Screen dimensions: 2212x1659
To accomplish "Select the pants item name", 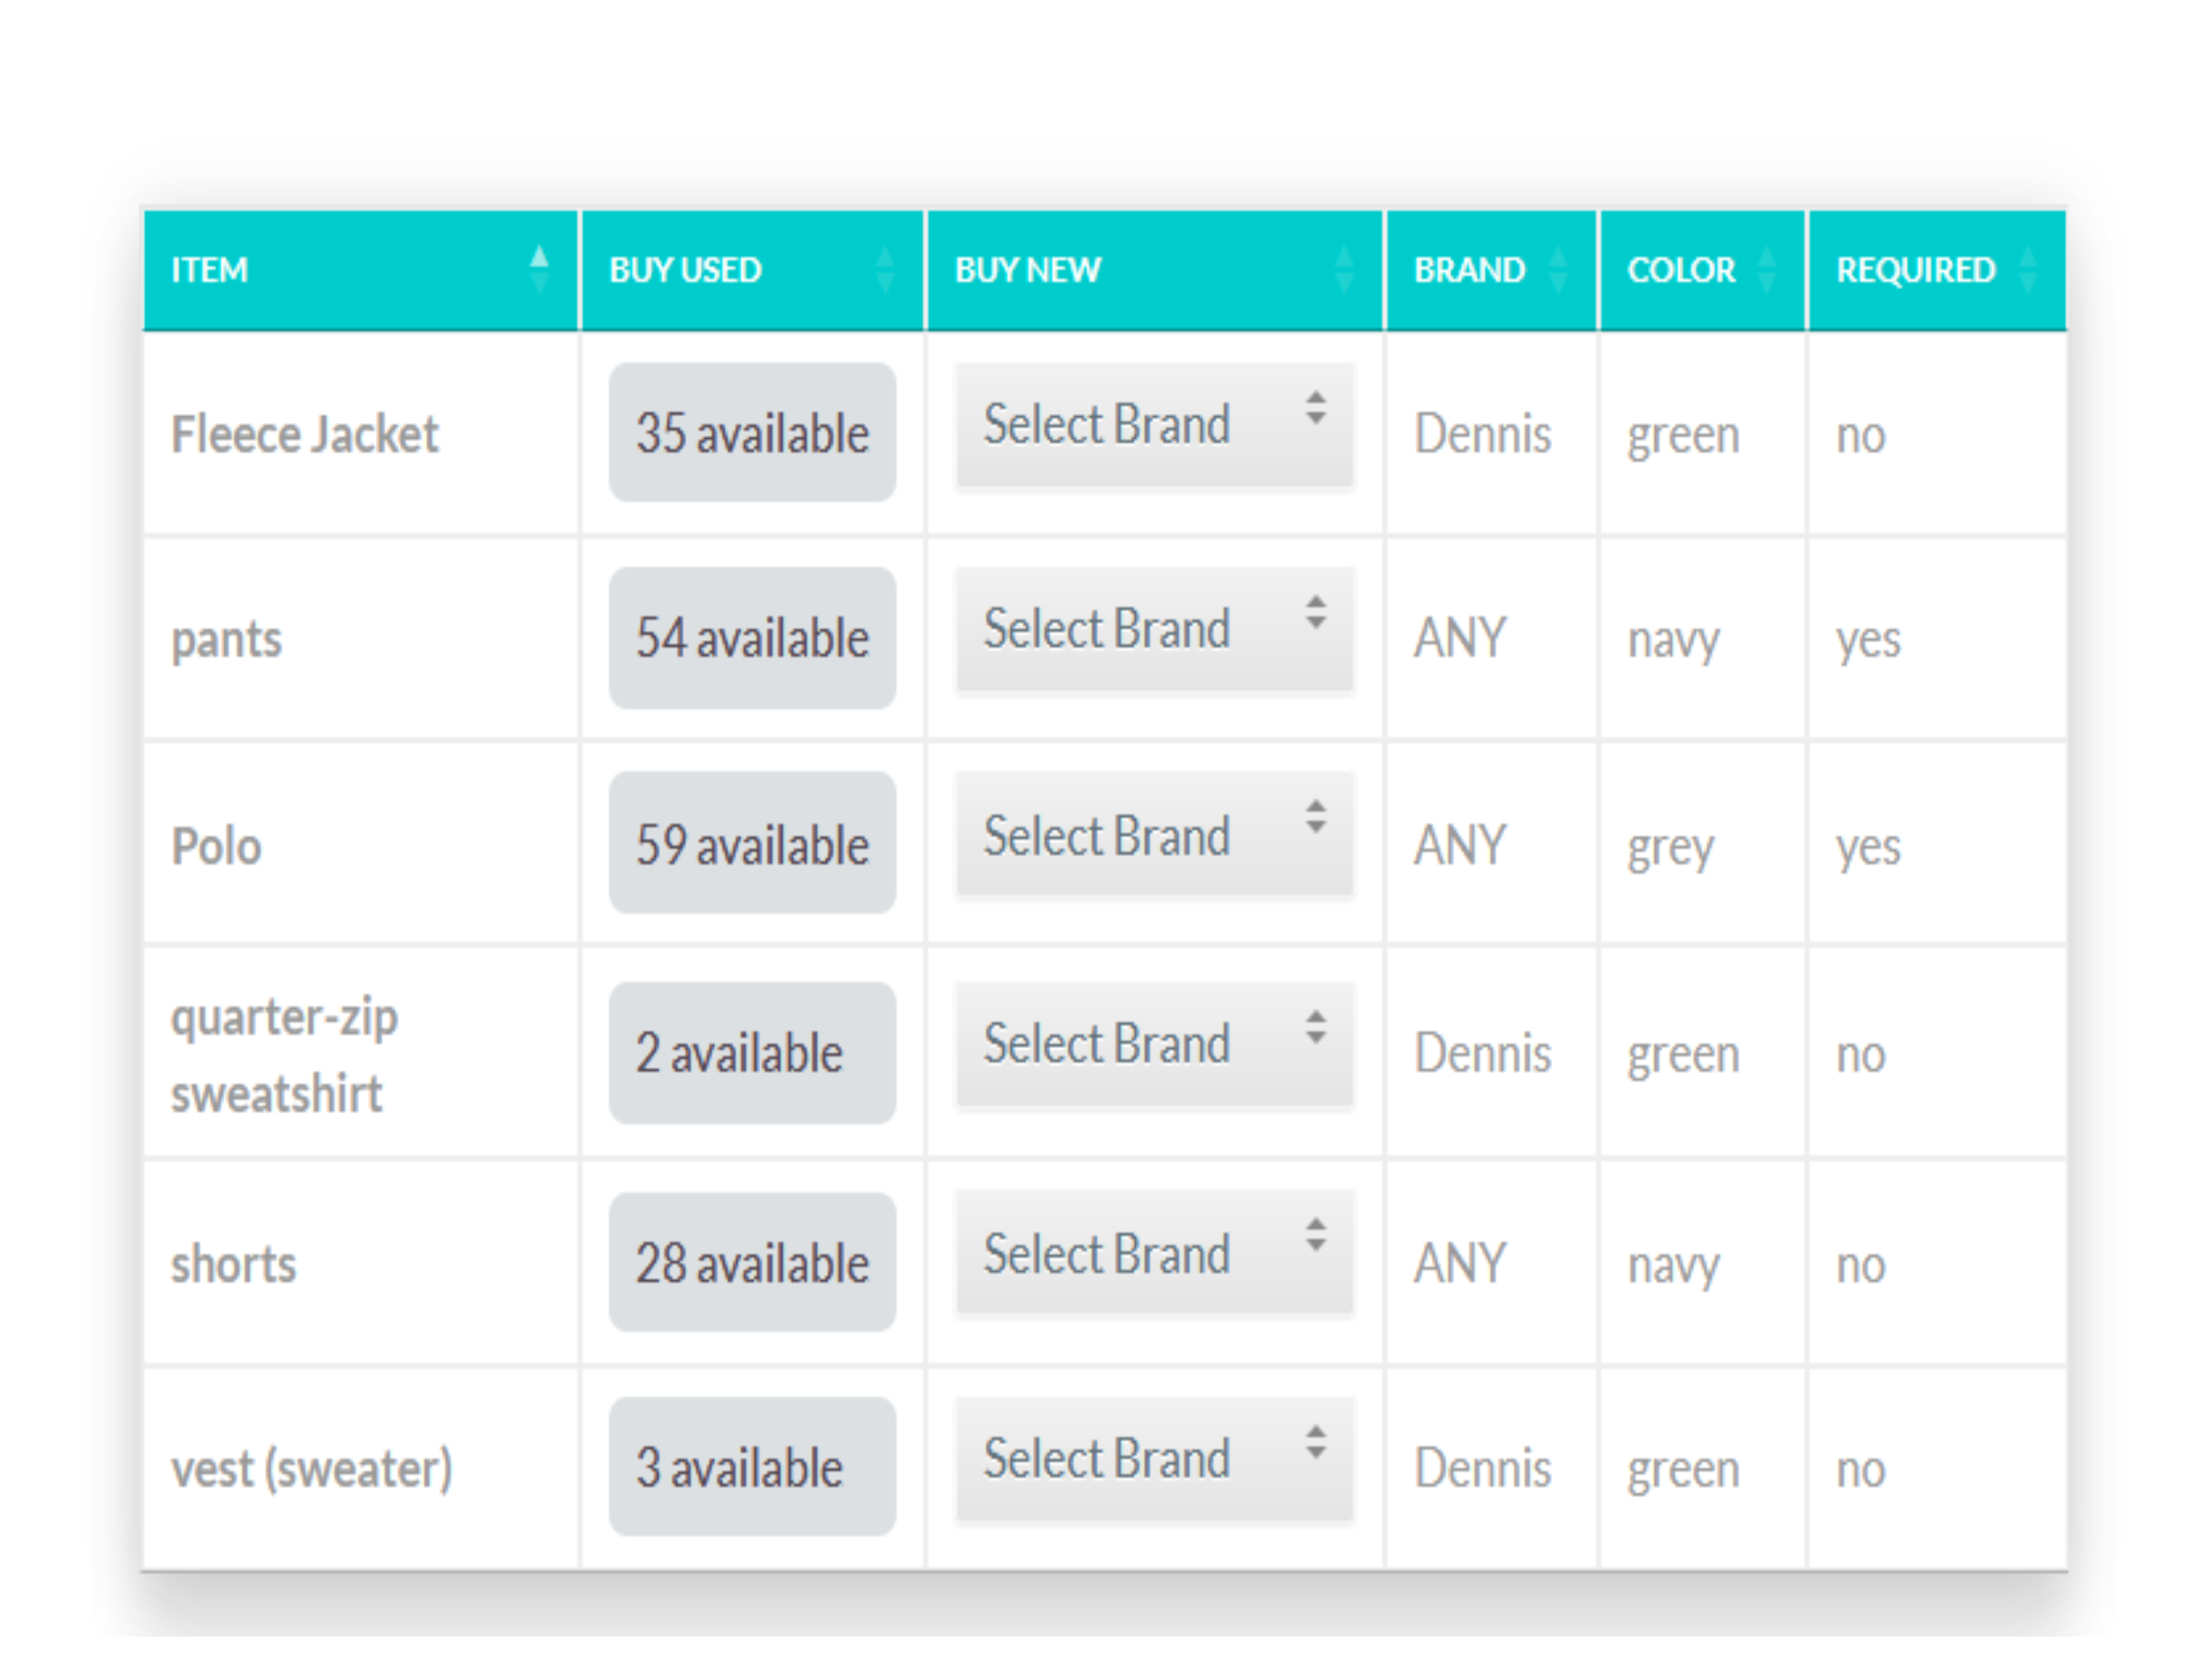I will pyautogui.click(x=226, y=641).
